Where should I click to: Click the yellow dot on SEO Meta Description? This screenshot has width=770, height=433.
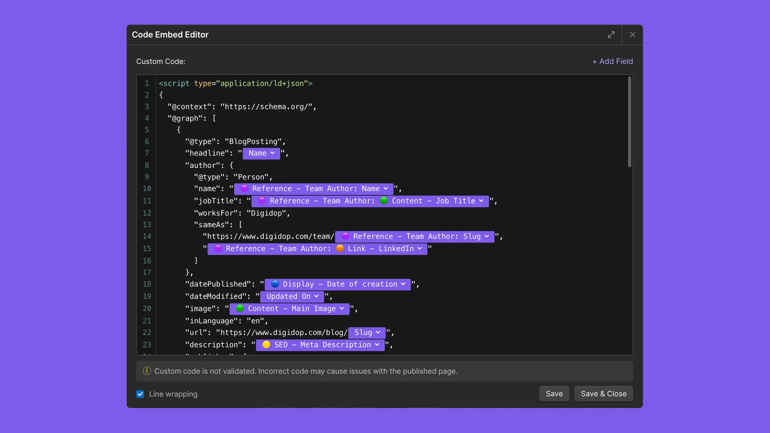(x=266, y=344)
